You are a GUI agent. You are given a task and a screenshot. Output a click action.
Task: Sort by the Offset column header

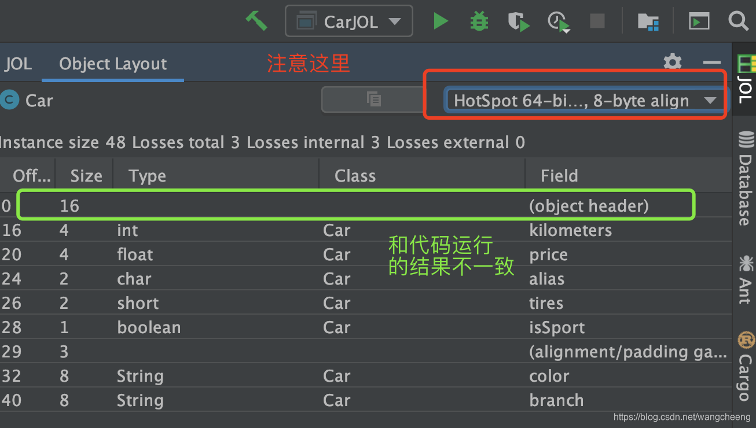(x=27, y=176)
